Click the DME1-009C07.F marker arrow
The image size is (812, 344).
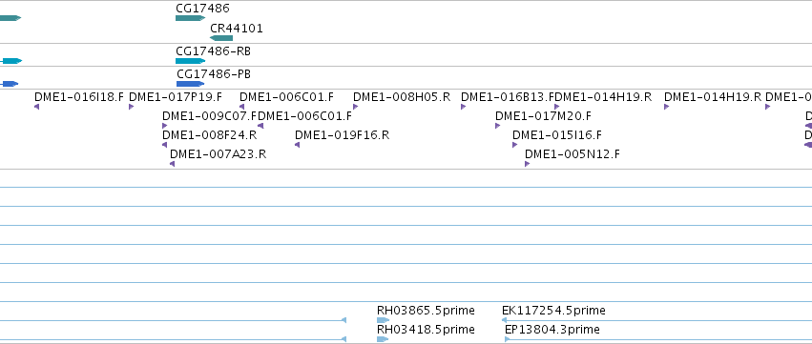pos(165,126)
